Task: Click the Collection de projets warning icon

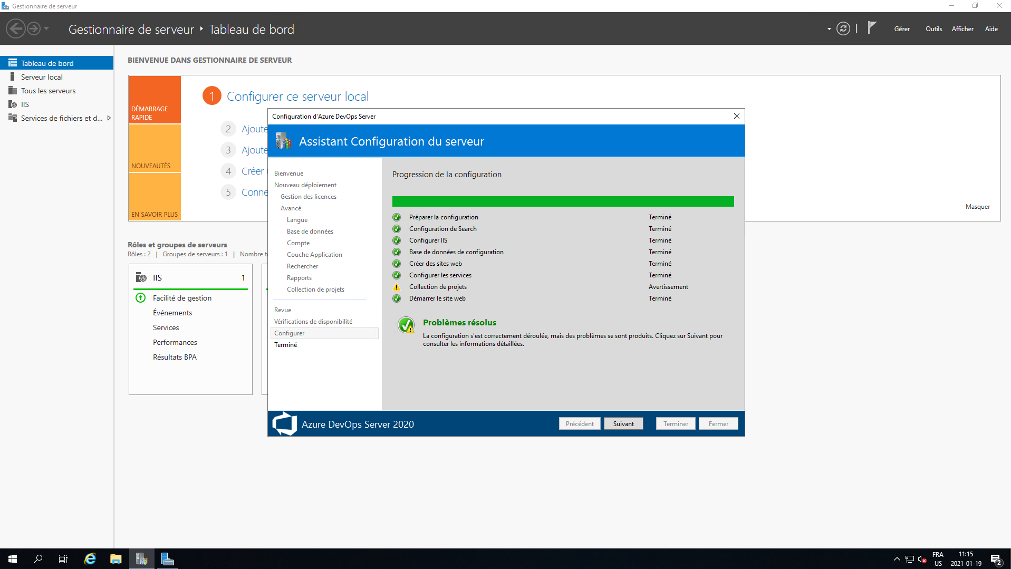Action: coord(397,287)
